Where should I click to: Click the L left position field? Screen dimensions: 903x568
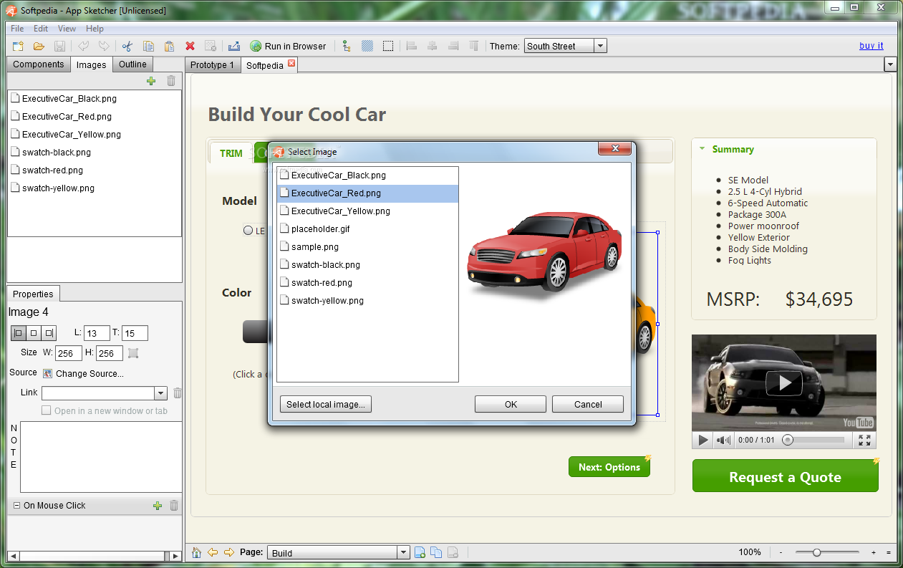coord(97,333)
